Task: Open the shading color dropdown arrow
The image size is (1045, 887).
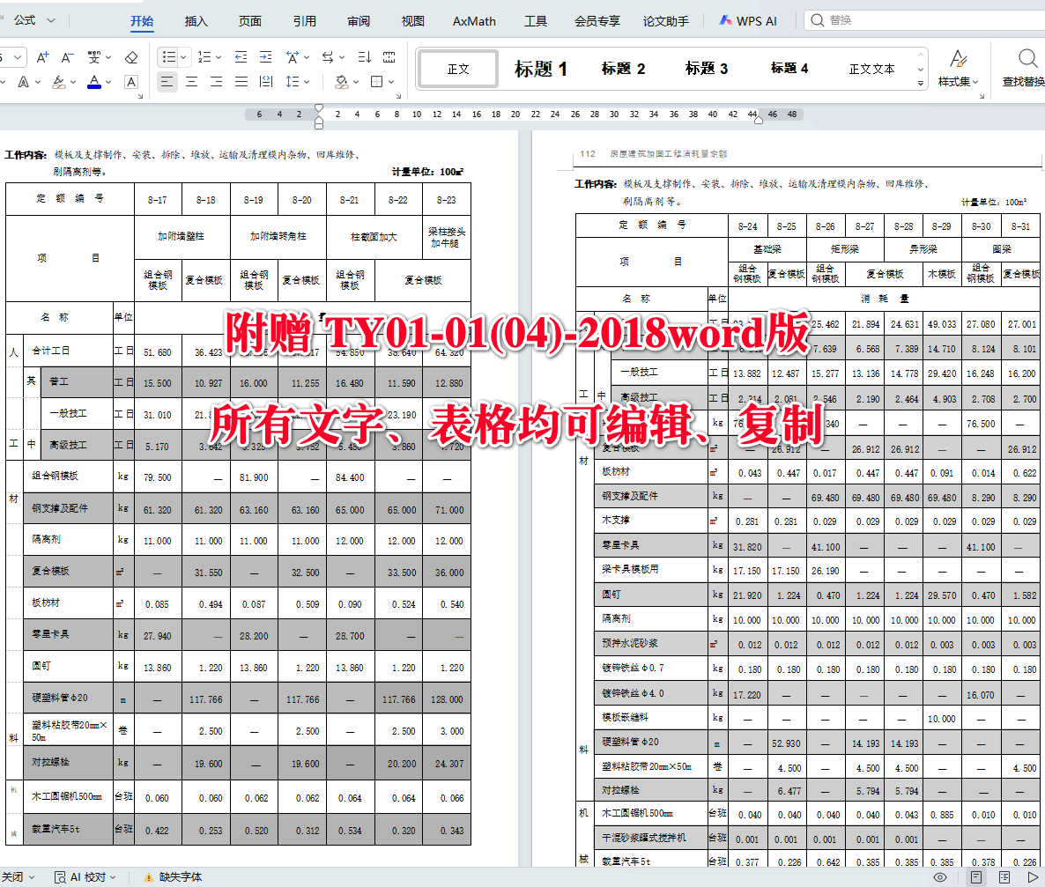Action: pyautogui.click(x=356, y=81)
